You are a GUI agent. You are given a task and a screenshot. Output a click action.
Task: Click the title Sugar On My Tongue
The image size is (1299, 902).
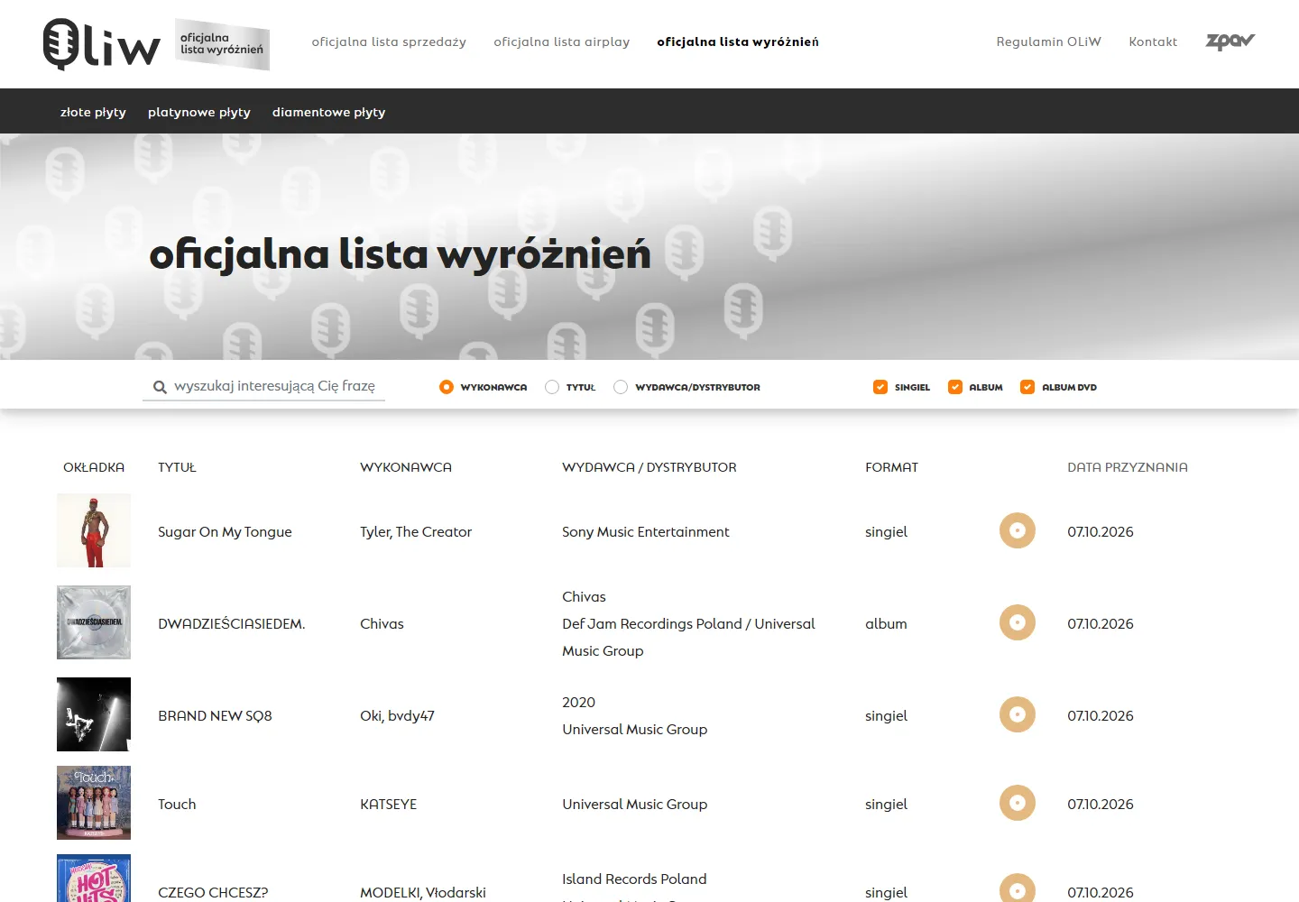225,532
